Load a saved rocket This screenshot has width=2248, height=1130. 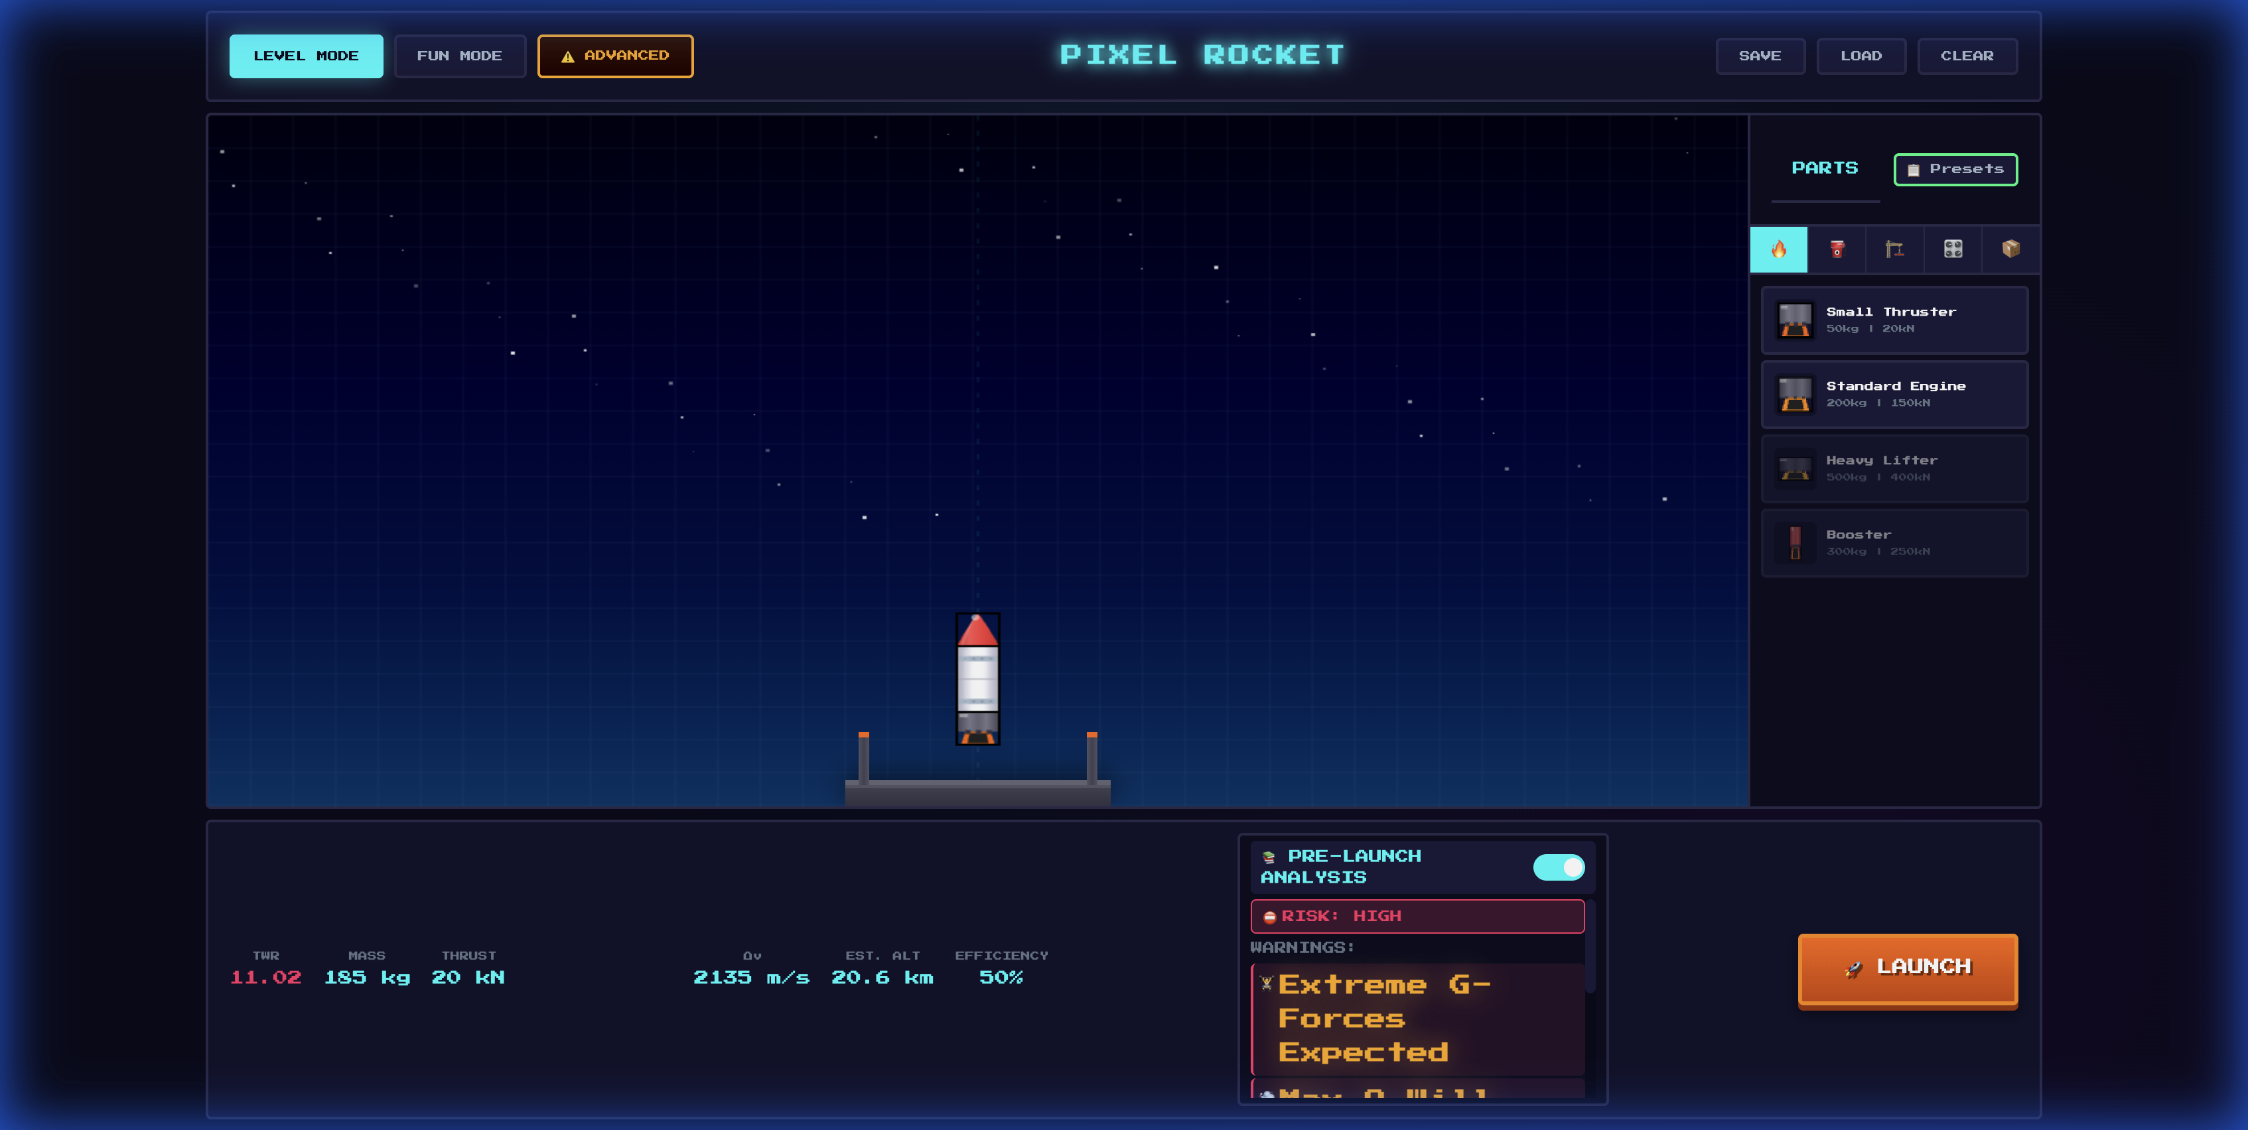coord(1861,55)
